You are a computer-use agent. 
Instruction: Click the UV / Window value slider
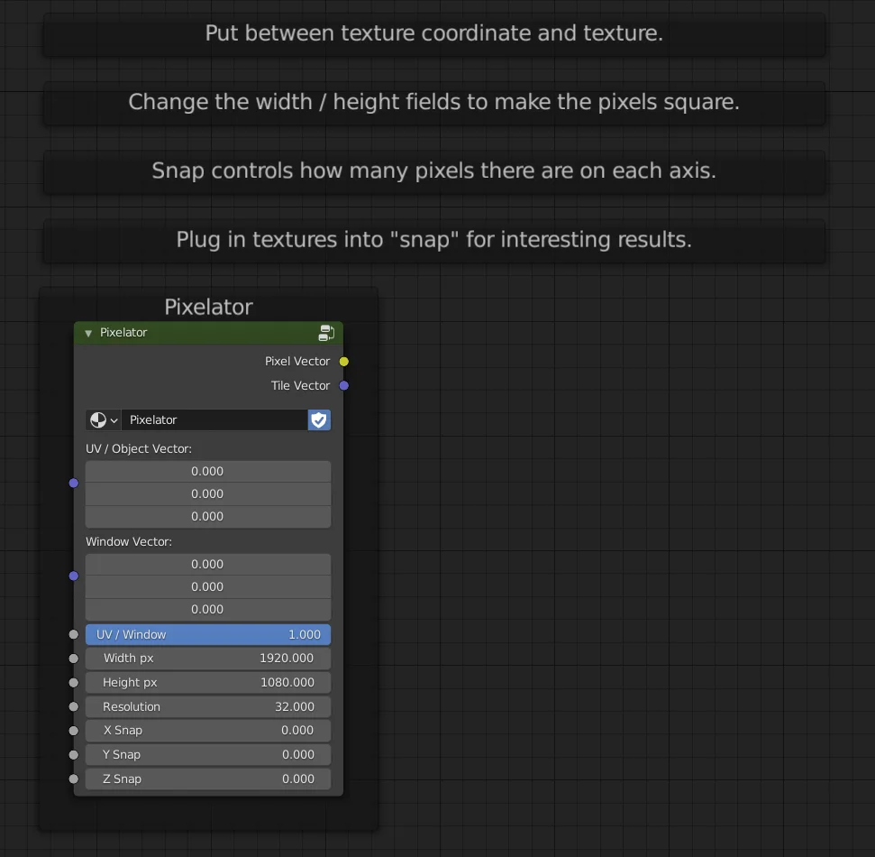208,634
